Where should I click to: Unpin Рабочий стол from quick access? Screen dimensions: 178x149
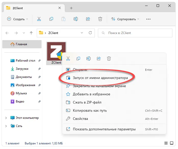[x=39, y=61]
